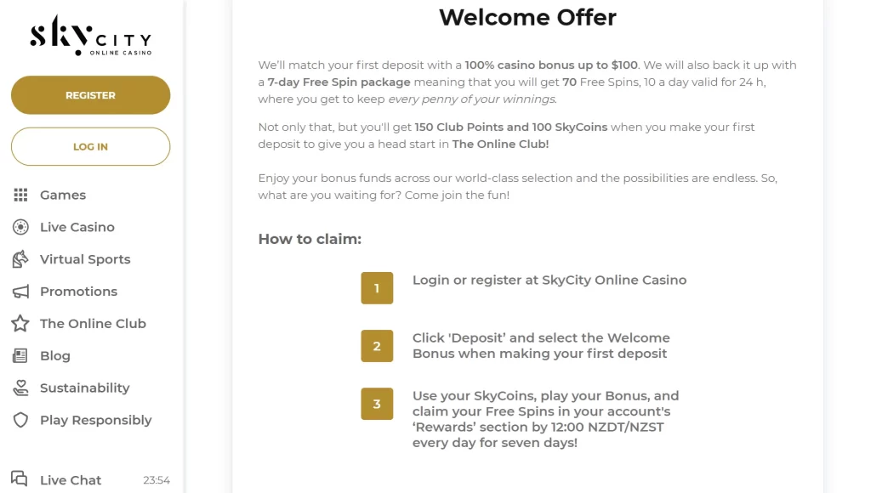Click the Sustainability hand-heart icon

pos(21,388)
